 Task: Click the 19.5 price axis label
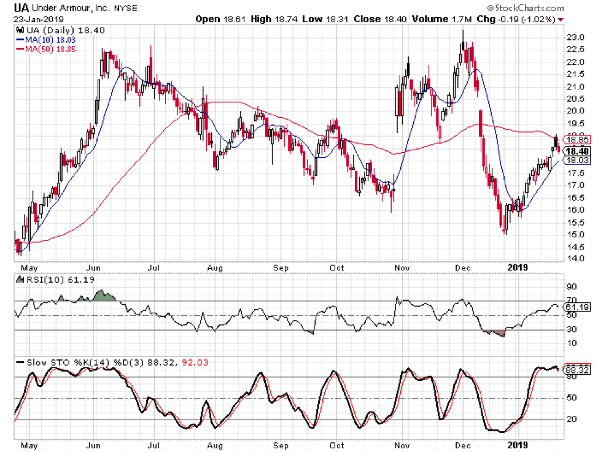(575, 123)
